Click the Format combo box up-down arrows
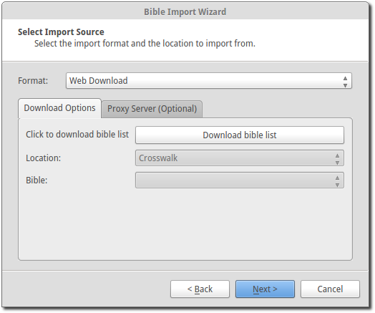Screen dimensions: 375x313 [x=345, y=82]
